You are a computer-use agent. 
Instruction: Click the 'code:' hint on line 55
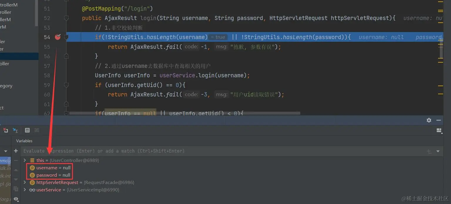coord(192,47)
